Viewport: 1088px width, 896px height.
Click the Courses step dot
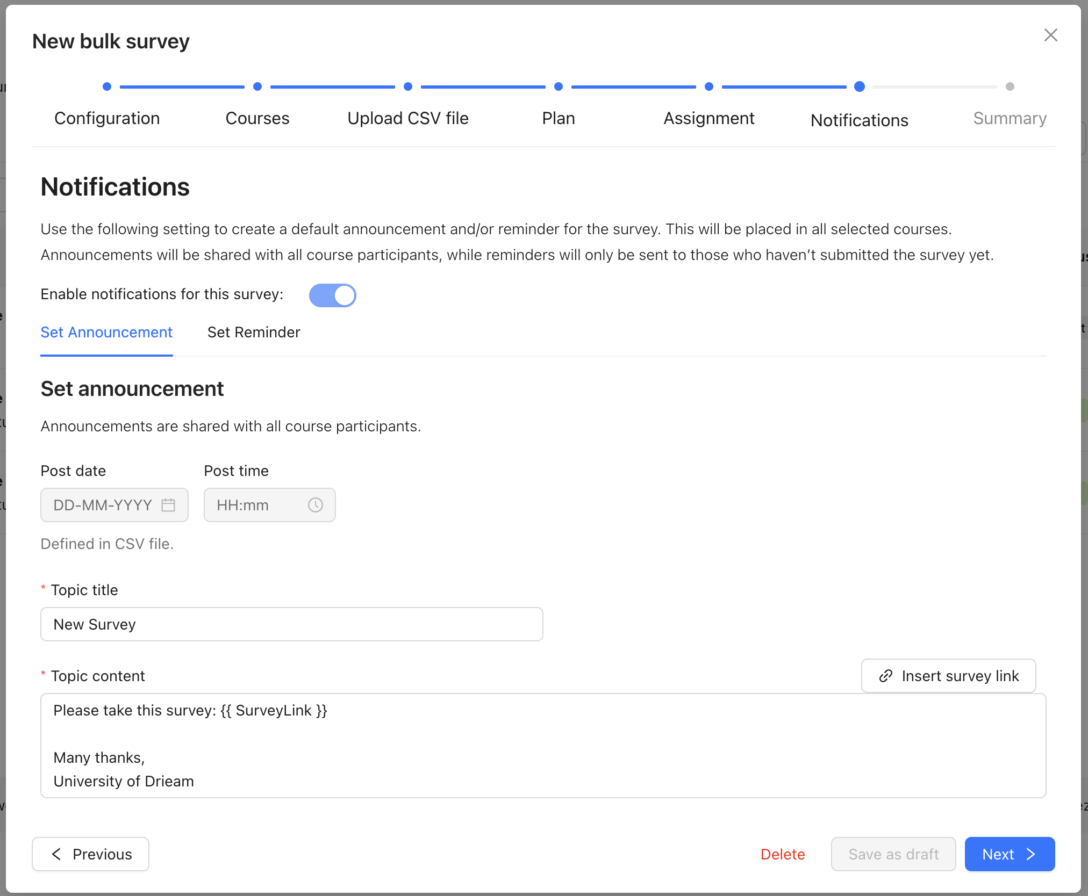point(257,86)
